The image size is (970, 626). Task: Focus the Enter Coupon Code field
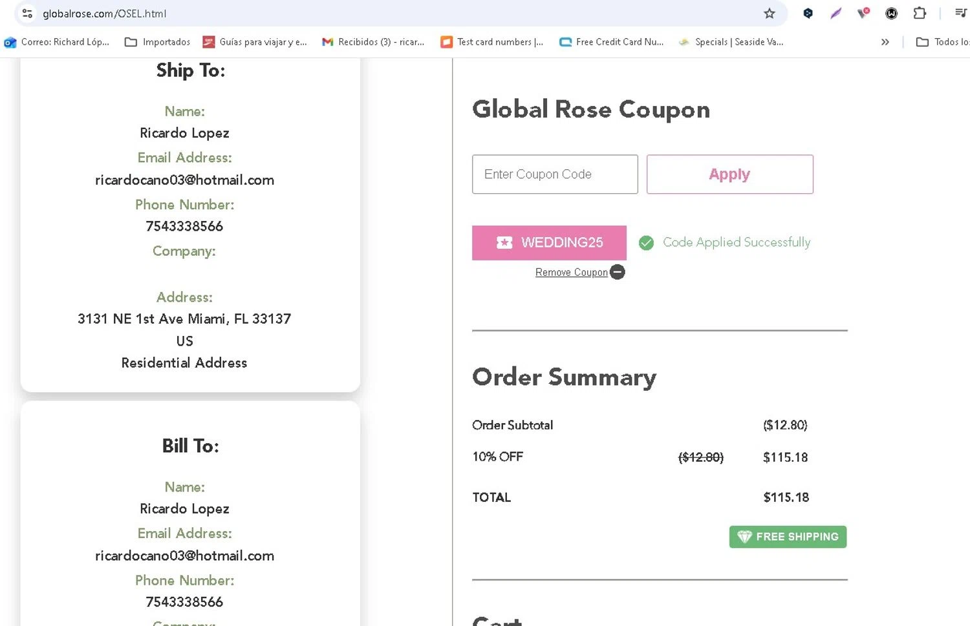555,174
